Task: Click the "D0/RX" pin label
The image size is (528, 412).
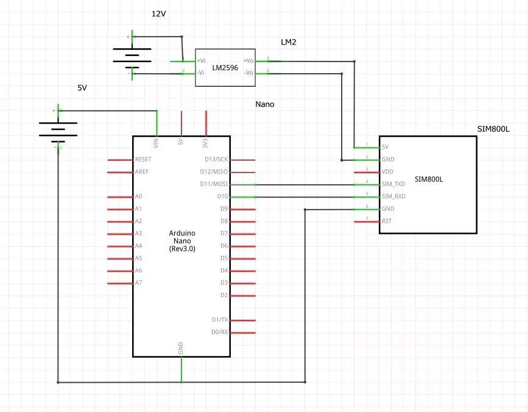Action: [x=220, y=332]
